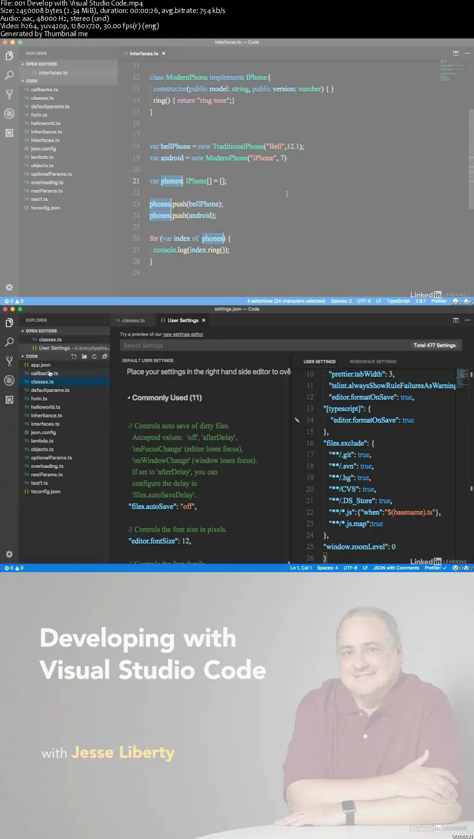Refresh the CODE explorer tree
This screenshot has width=474, height=839.
(94, 356)
